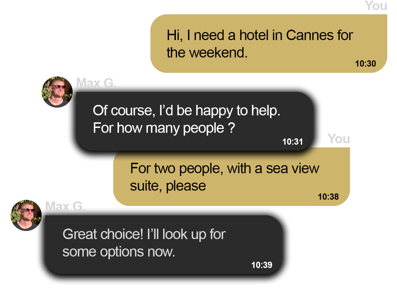Click the "some options now." text line
The height and width of the screenshot is (291, 397).
click(118, 252)
